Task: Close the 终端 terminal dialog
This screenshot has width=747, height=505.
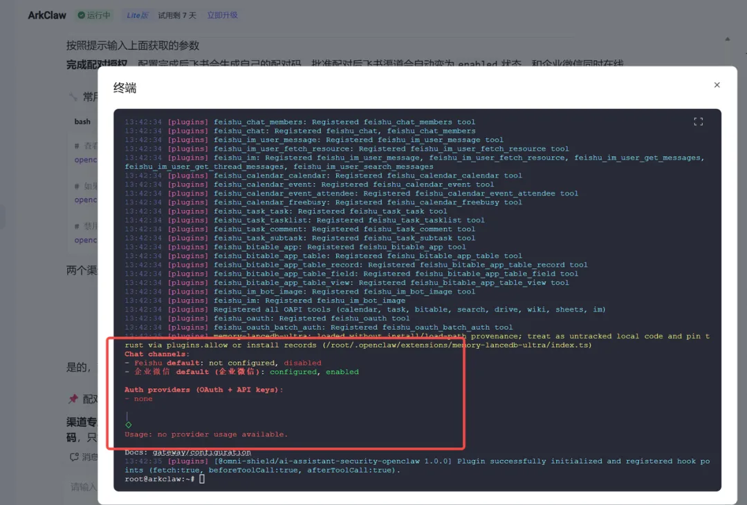Action: point(717,85)
